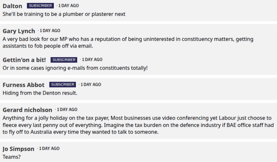Open Gary Lynch's commenter profile name
The width and height of the screenshot is (277, 162).
(x=19, y=31)
